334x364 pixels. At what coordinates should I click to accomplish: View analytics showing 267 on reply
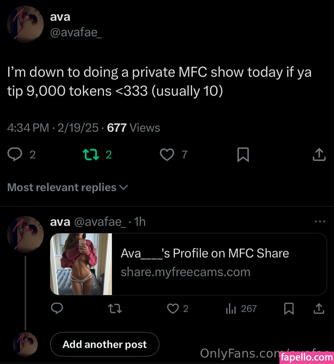click(231, 308)
